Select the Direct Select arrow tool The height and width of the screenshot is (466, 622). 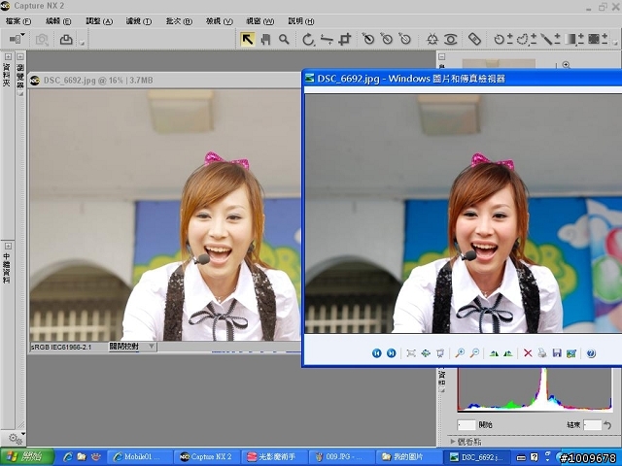248,39
